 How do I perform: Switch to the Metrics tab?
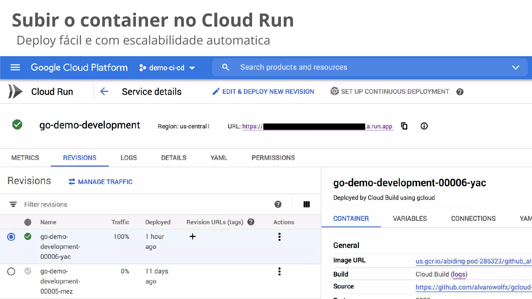[25, 158]
